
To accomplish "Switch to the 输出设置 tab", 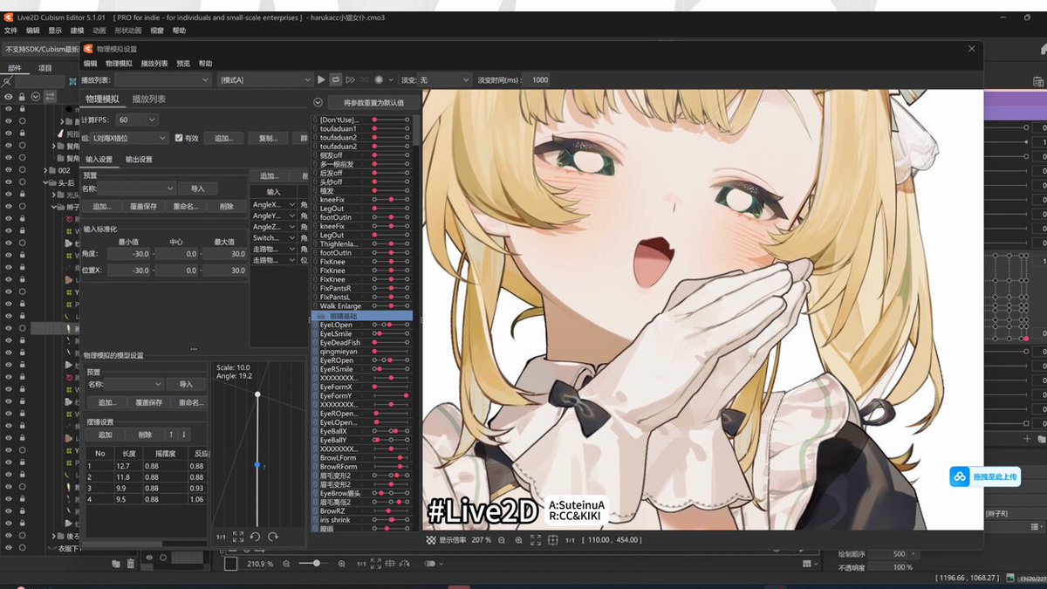I will click(x=139, y=160).
